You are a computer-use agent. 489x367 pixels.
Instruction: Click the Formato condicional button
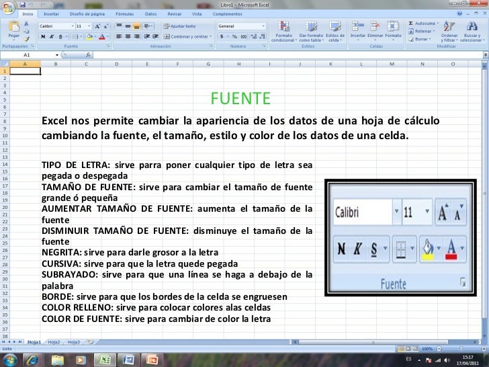283,30
